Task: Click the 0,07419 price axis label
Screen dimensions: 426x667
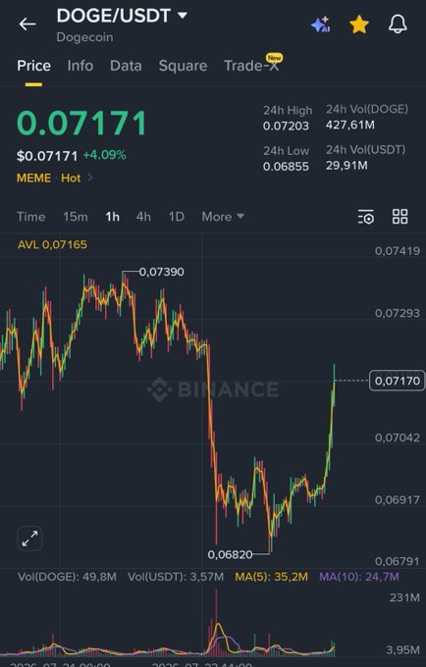Action: pos(398,251)
